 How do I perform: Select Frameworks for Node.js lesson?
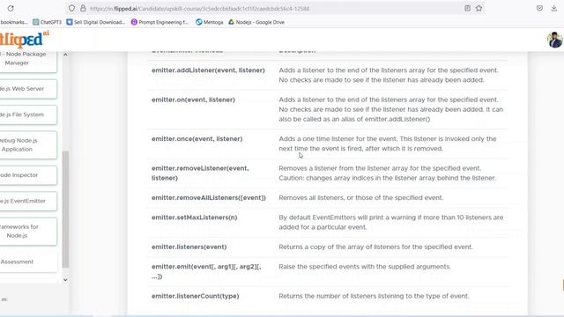27,231
